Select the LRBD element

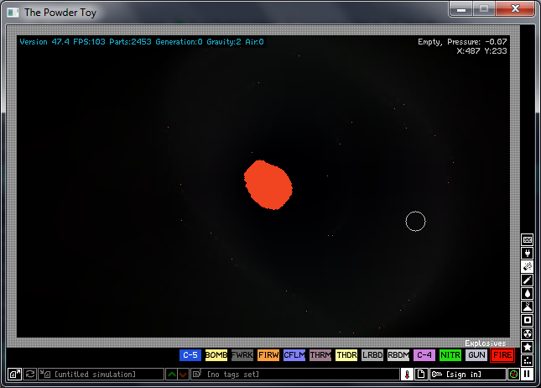[x=372, y=355]
